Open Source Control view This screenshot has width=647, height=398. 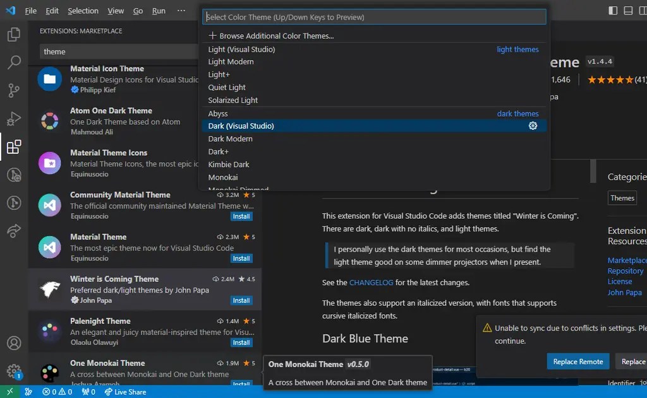pyautogui.click(x=14, y=90)
